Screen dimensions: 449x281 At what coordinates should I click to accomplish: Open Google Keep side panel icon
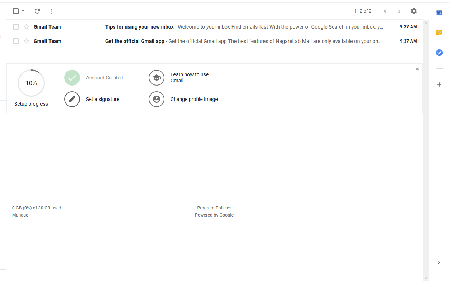point(439,33)
